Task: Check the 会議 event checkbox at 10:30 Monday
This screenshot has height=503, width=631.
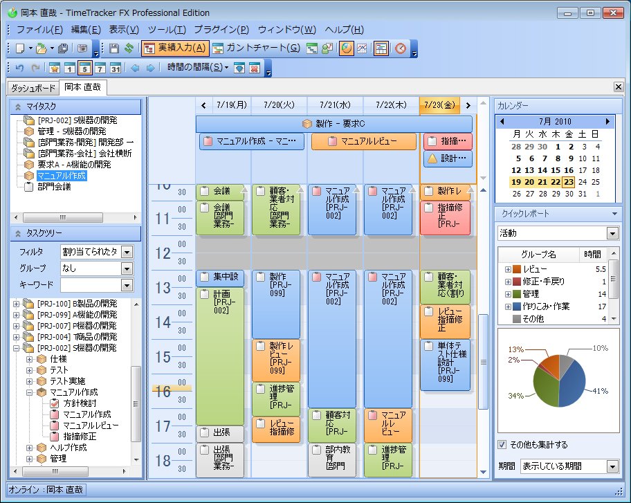Action: point(204,191)
